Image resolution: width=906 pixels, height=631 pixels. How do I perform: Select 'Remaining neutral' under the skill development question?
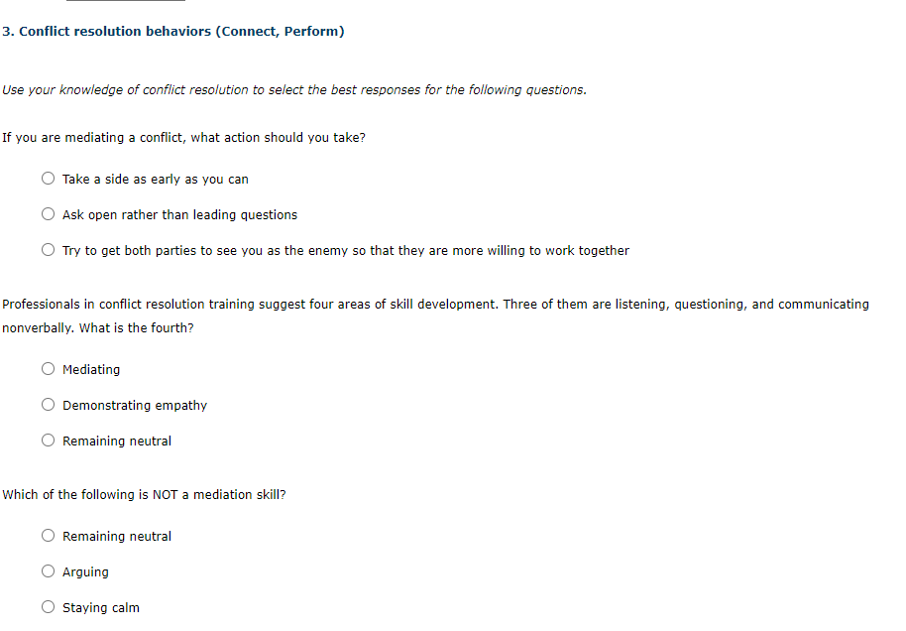point(48,440)
